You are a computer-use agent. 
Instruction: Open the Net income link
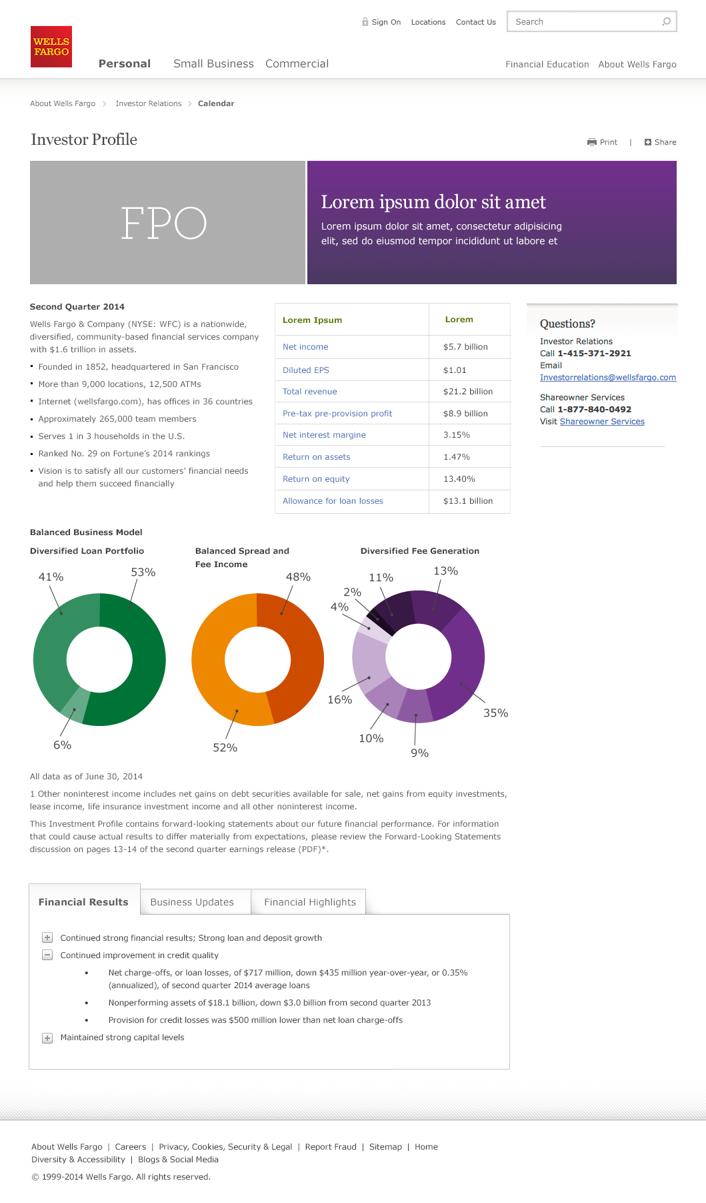305,347
